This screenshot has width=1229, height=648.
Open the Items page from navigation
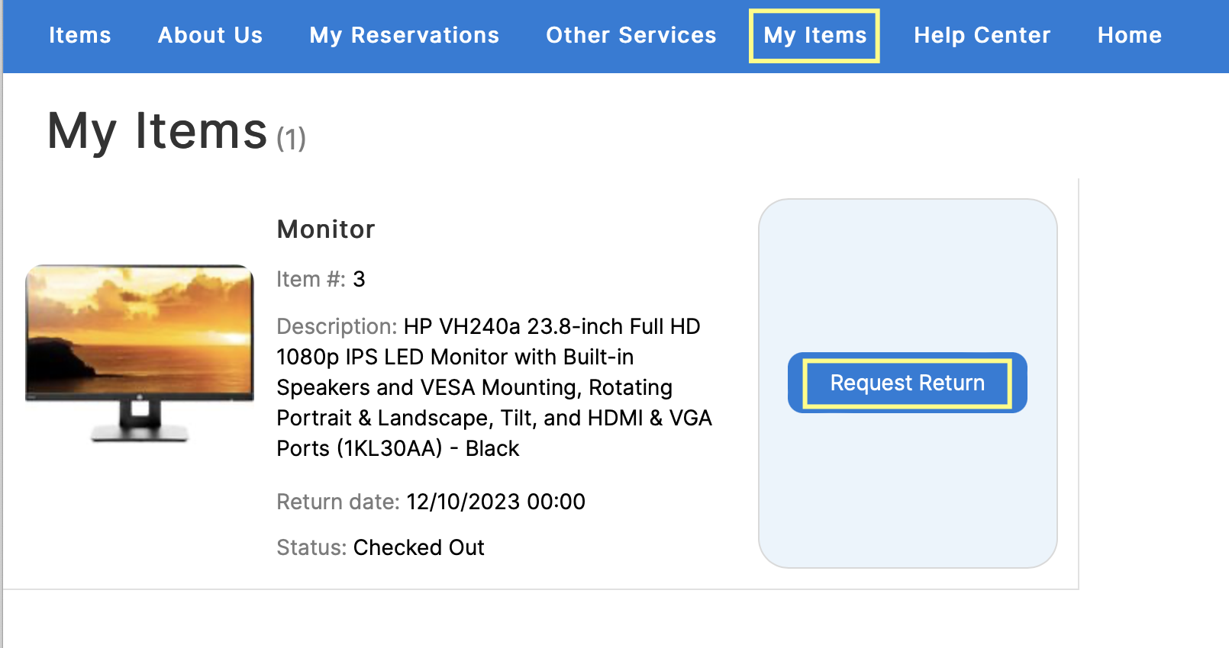tap(79, 35)
